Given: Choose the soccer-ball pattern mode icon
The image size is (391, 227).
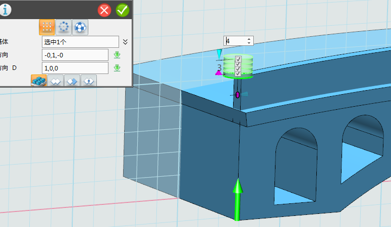Looking at the screenshot, I should click(80, 27).
